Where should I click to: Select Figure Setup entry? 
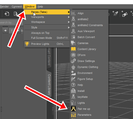click(x=89, y=79)
